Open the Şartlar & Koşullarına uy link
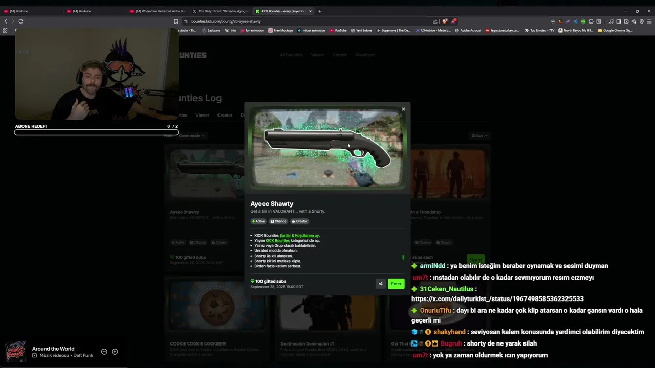Image resolution: width=655 pixels, height=368 pixels. (299, 236)
